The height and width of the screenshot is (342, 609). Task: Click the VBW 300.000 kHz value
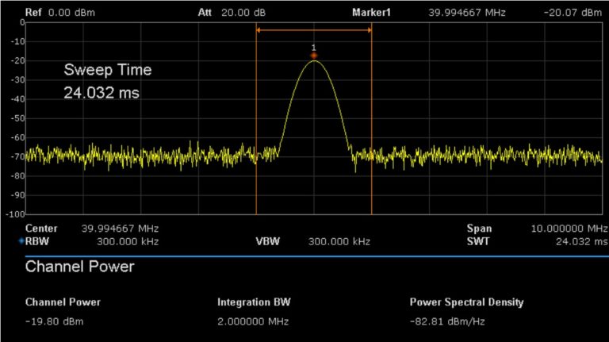click(x=339, y=241)
